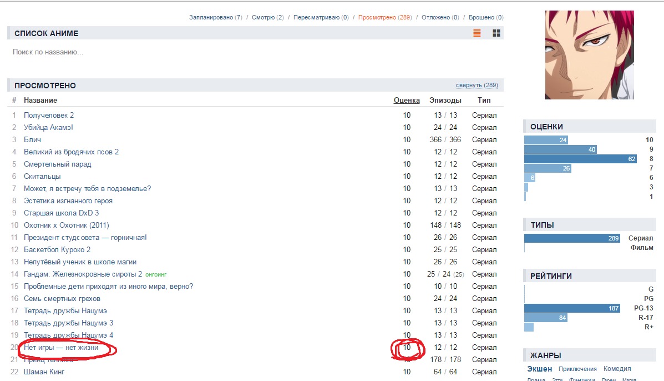
Task: Select the Просмотрено (289) tab
Action: click(384, 17)
